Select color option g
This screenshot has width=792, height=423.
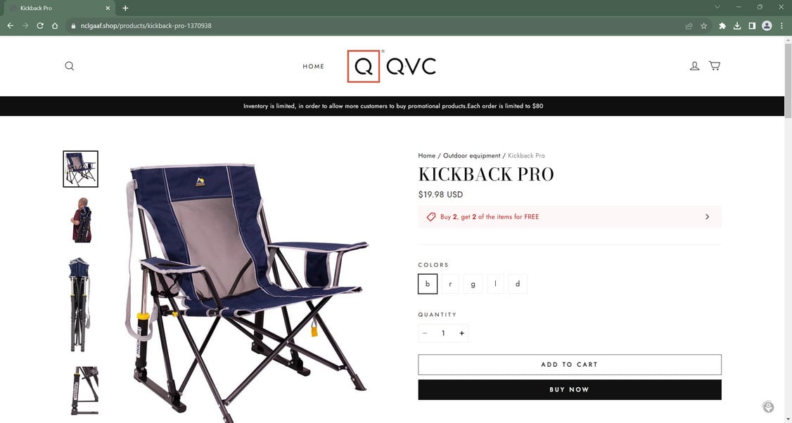pyautogui.click(x=473, y=284)
